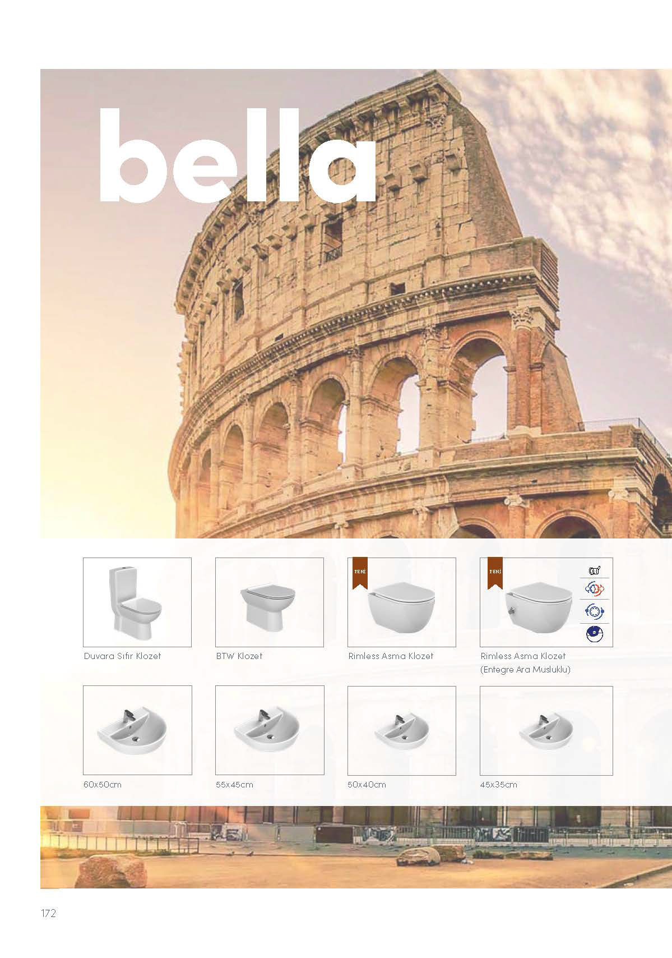This screenshot has height=958, width=672.
Task: Select the 45x35cm washbasin image
Action: pyautogui.click(x=546, y=730)
